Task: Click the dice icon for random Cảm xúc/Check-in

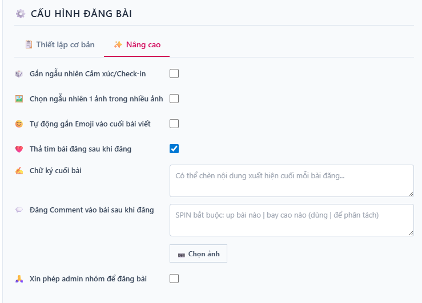Action: tap(19, 74)
